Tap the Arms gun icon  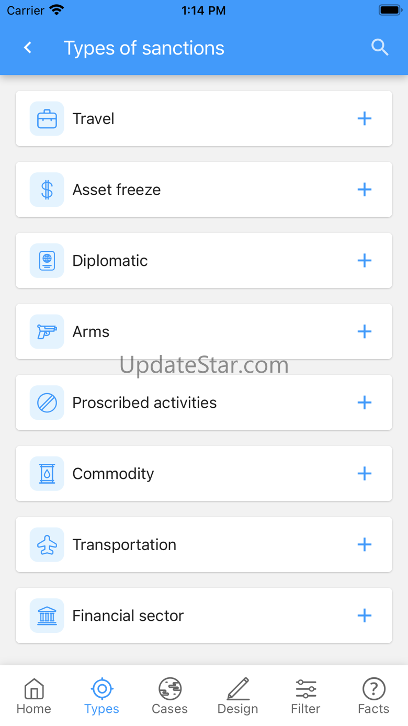pos(47,331)
